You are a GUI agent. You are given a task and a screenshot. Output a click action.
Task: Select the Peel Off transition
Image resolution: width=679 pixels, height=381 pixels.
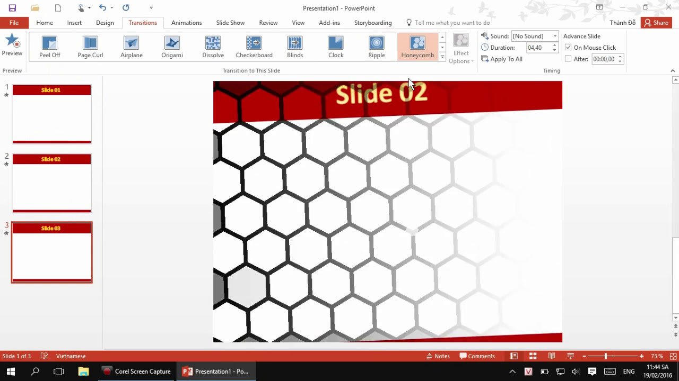click(x=49, y=47)
